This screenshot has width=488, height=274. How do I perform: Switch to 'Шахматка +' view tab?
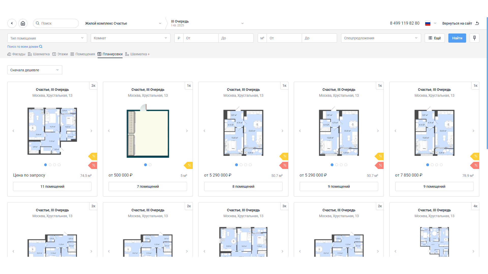(x=138, y=54)
